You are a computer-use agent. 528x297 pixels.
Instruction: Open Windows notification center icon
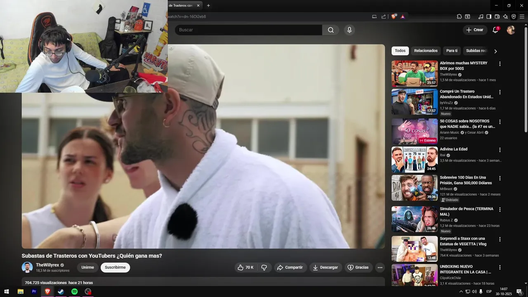point(519,292)
